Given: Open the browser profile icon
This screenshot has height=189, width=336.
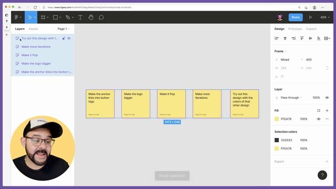Looking at the screenshot, I should click(x=314, y=7).
